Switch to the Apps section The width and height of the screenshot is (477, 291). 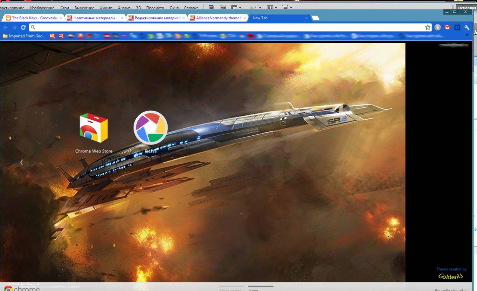click(260, 288)
